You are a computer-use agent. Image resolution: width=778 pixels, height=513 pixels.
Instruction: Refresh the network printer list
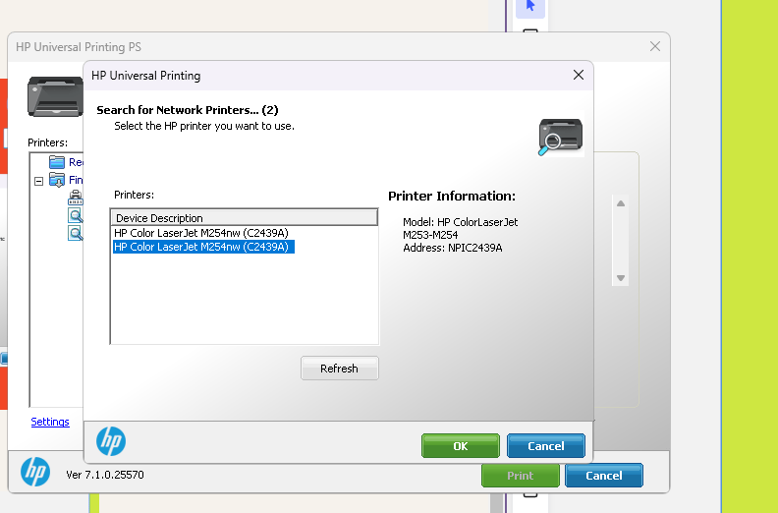tap(339, 369)
